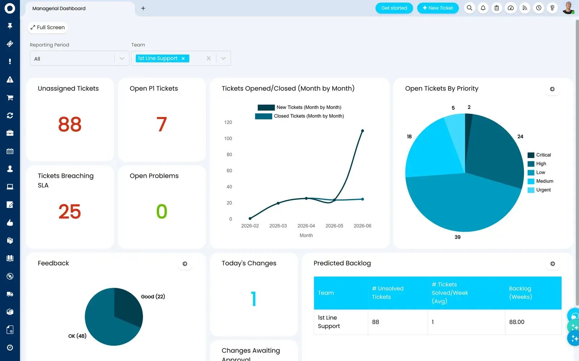This screenshot has height=361, width=579.
Task: Click the New Ticket button
Action: pos(438,8)
